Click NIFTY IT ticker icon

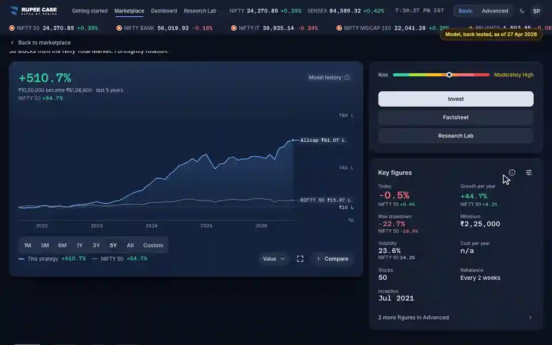point(234,28)
